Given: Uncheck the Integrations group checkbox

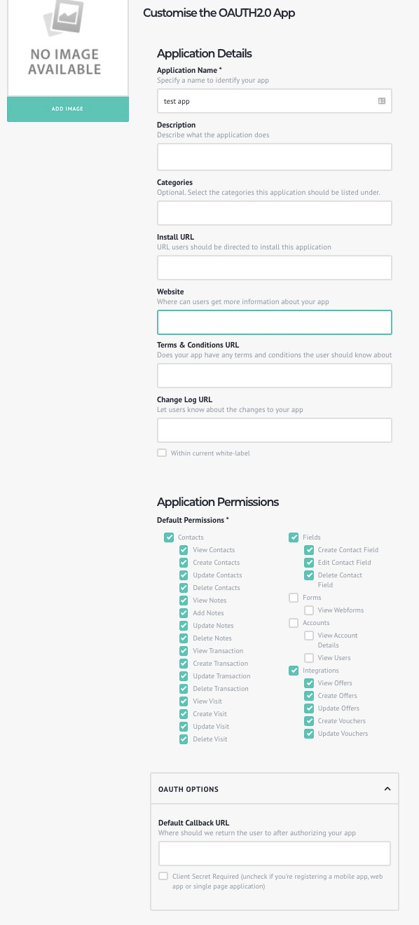Looking at the screenshot, I should (x=294, y=671).
